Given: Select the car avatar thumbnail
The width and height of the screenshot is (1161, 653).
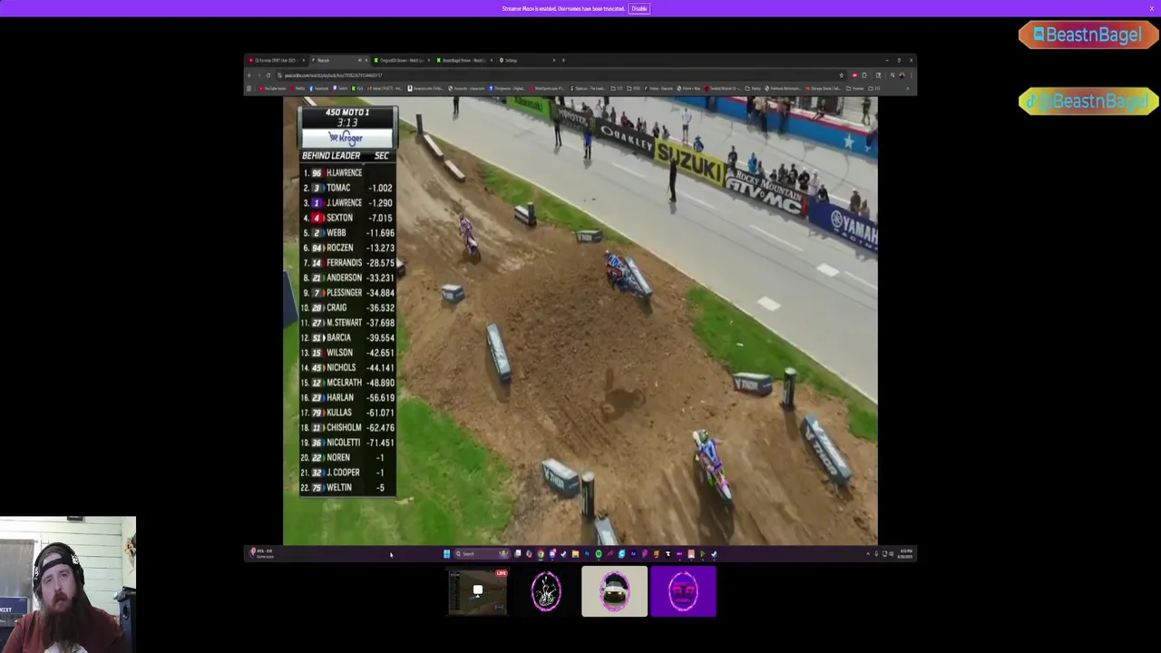Looking at the screenshot, I should [615, 591].
